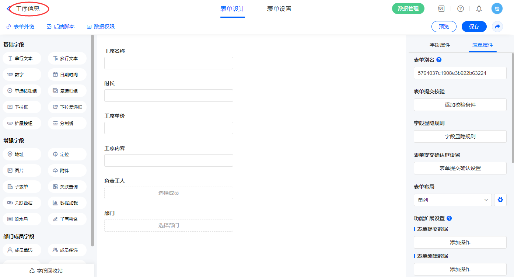
Task: Switch to the 字段属性 tab
Action: (440, 45)
